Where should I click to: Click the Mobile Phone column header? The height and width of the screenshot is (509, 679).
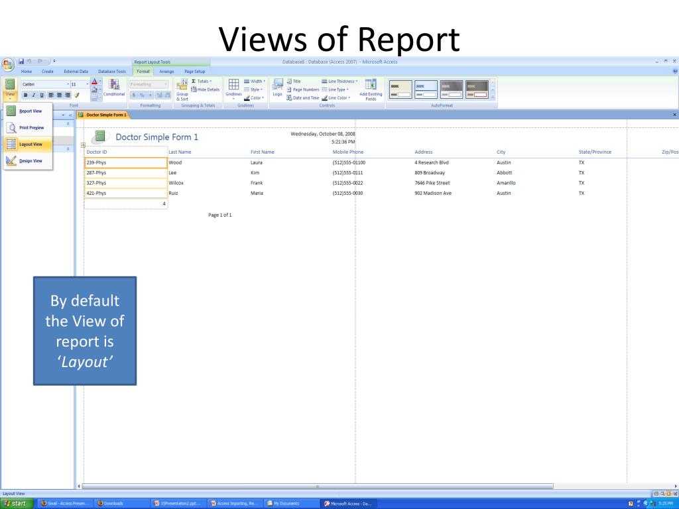(x=348, y=152)
